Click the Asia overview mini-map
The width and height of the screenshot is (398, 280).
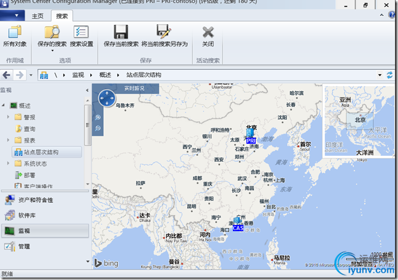coord(358,122)
